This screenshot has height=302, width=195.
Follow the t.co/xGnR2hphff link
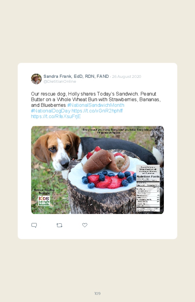point(97,111)
